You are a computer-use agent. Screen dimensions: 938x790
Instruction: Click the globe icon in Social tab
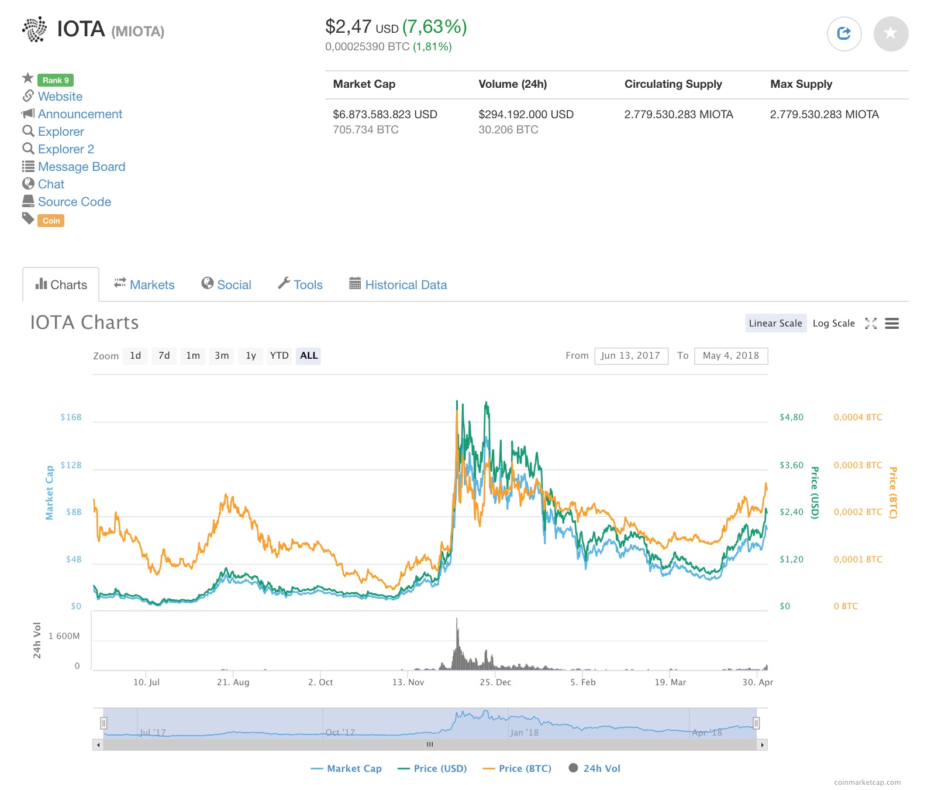click(x=207, y=283)
